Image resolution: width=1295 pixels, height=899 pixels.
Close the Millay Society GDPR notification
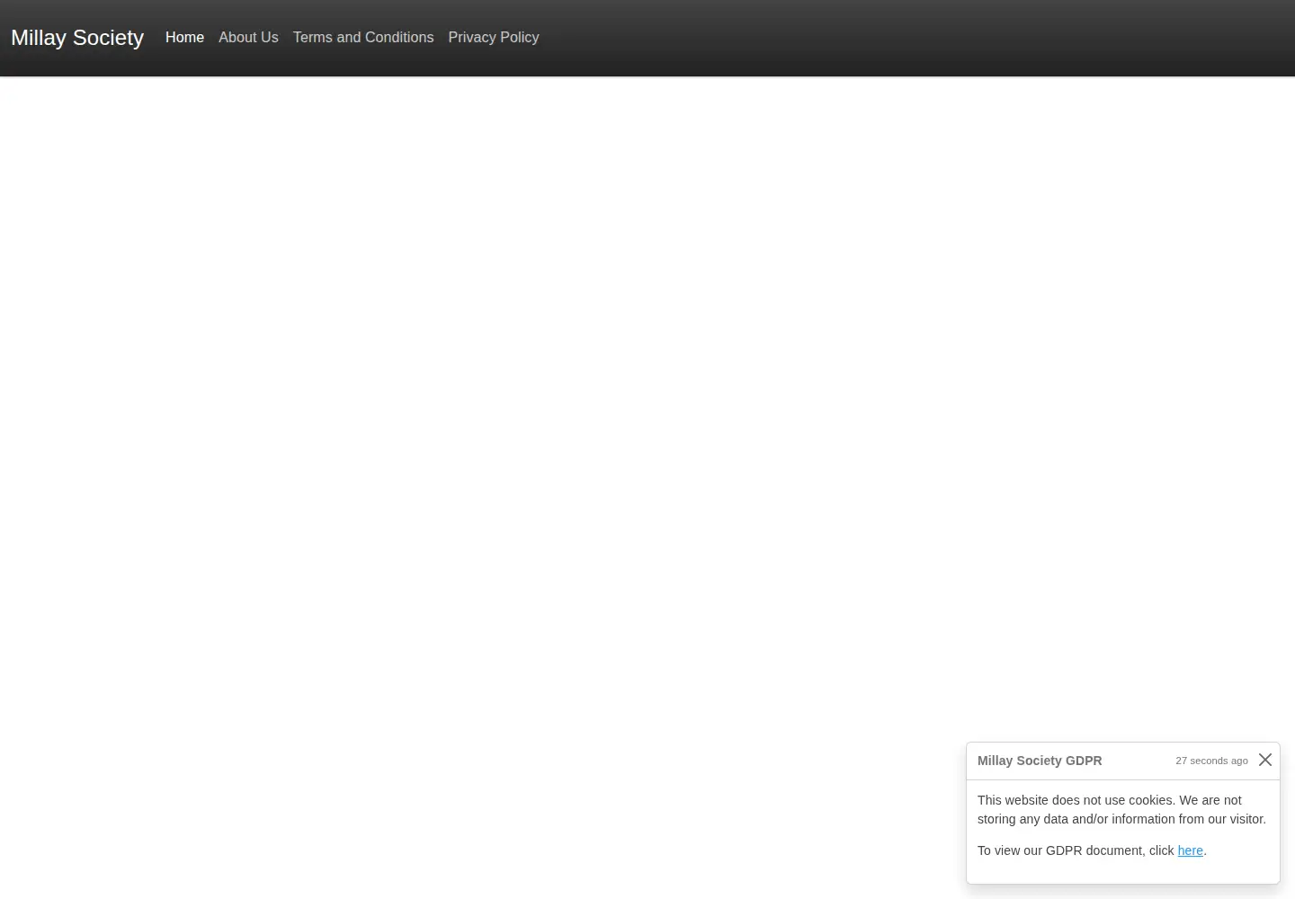[1265, 760]
